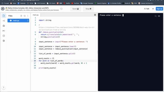Click the 'for word in list_of_words:' line
This screenshot has height=92, width=164.
(51, 61)
